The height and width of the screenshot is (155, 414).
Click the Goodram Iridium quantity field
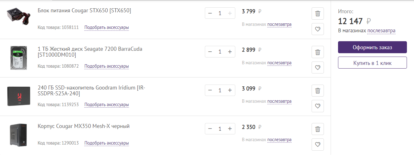(x=220, y=90)
